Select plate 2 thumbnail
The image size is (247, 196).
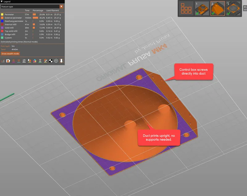(218, 9)
